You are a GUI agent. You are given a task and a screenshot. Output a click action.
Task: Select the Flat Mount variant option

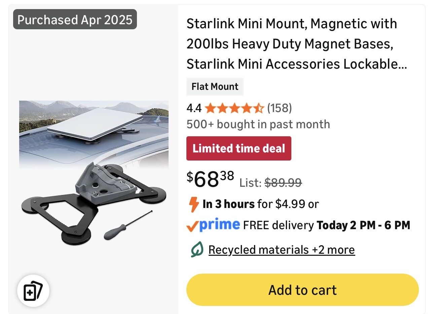(x=215, y=86)
